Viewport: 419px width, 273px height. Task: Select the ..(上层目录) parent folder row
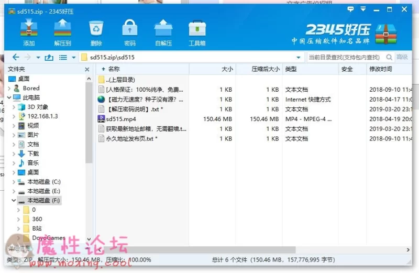[254, 80]
